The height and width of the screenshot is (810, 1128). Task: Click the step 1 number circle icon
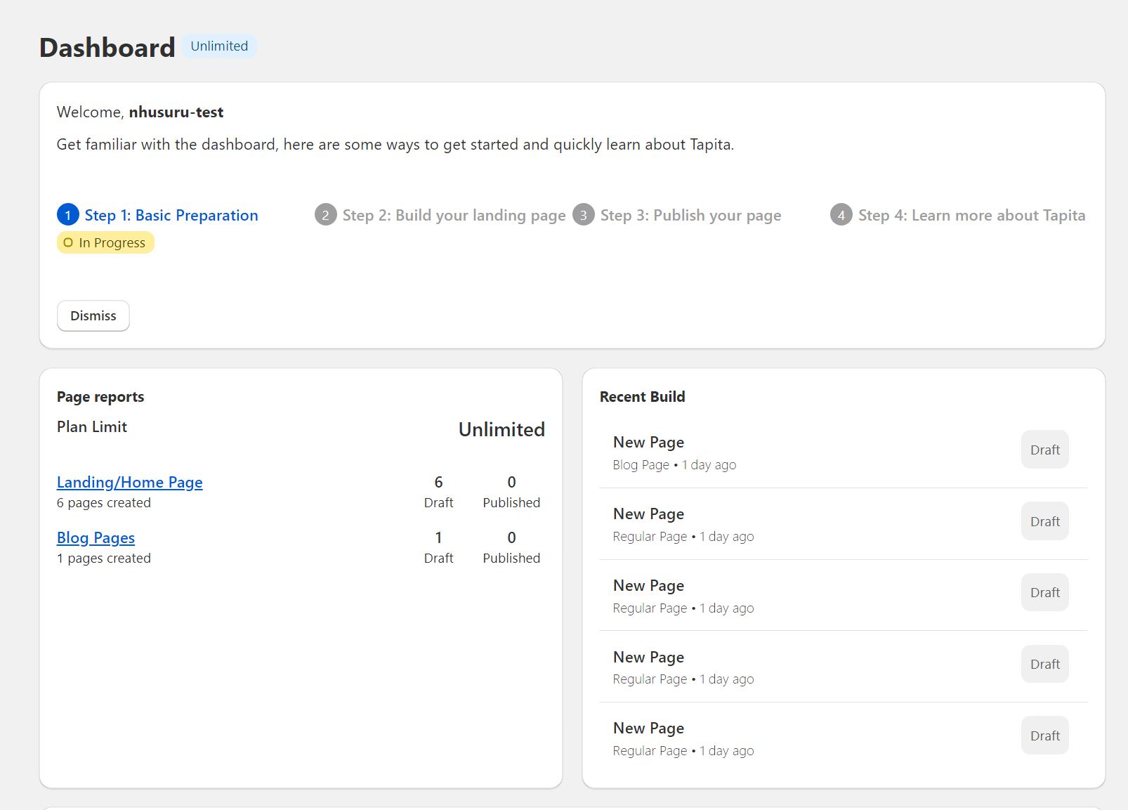[x=68, y=215]
